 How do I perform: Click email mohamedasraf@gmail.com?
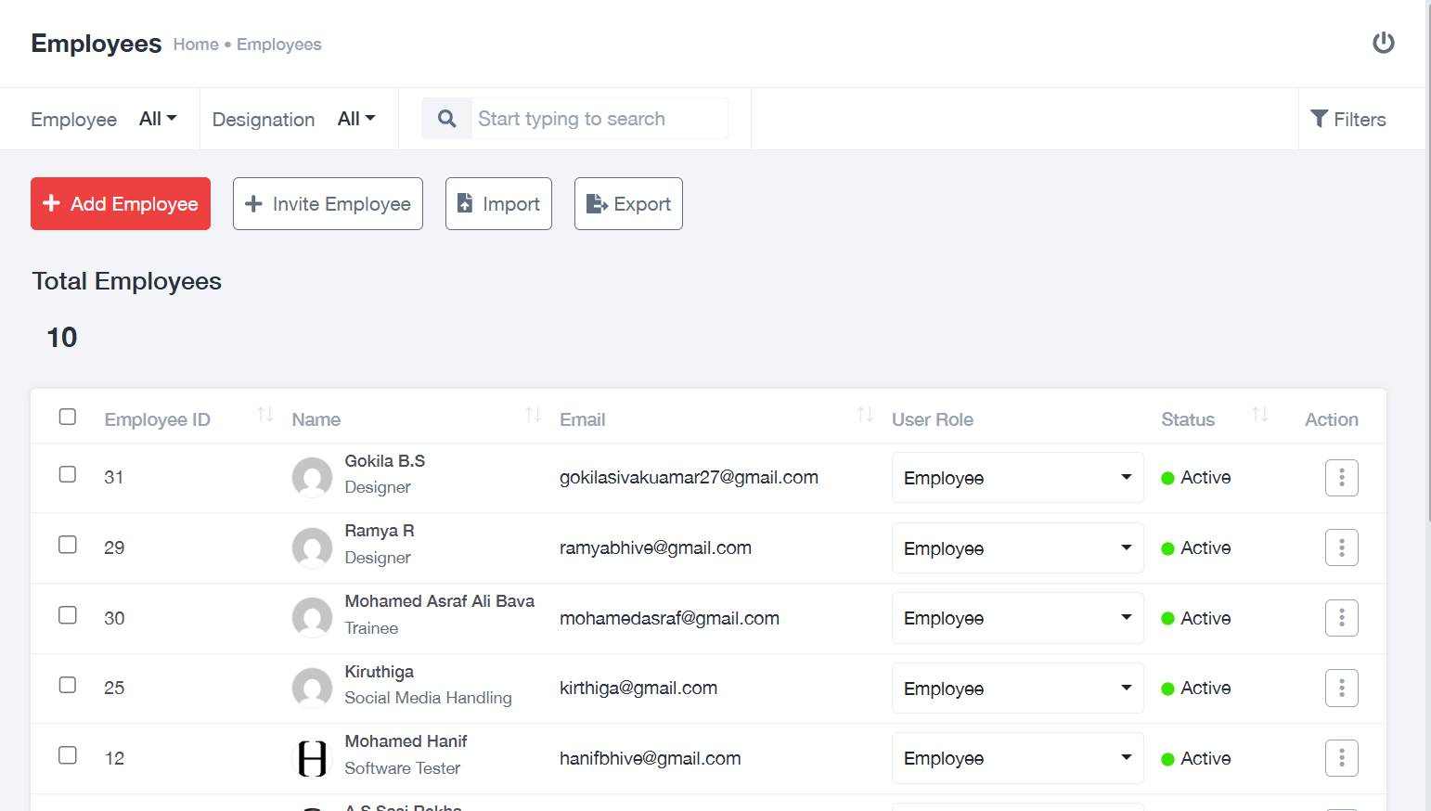[x=669, y=618]
